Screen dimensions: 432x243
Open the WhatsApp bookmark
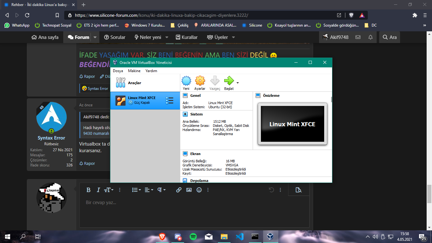coord(17,25)
